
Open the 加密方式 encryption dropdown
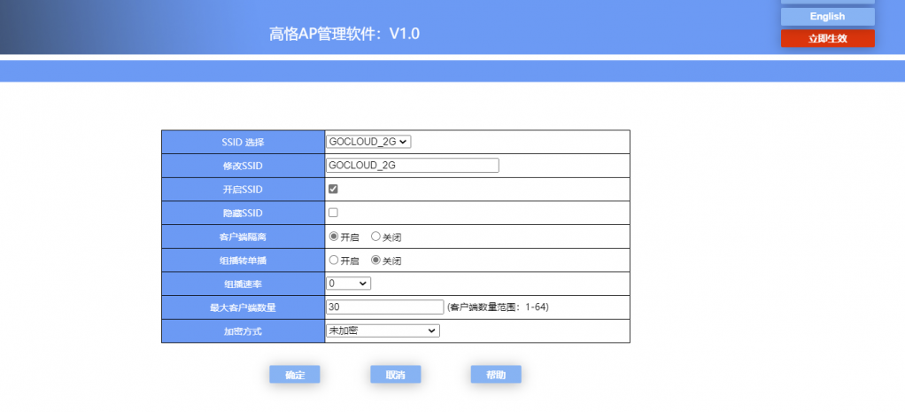click(x=383, y=330)
